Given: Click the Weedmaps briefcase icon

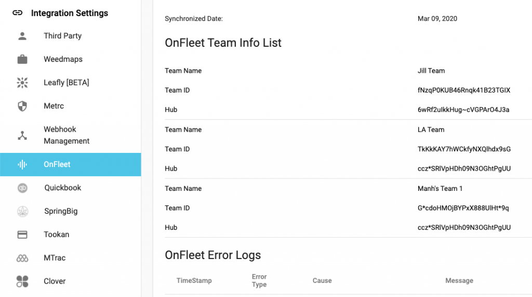Looking at the screenshot, I should pos(22,59).
